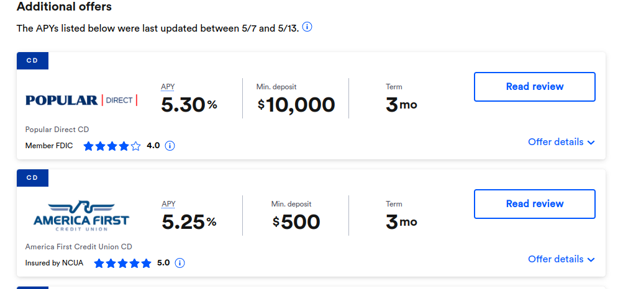Viewport: 641px width, 289px height.
Task: Click the America First Credit Union logo
Action: (x=81, y=216)
